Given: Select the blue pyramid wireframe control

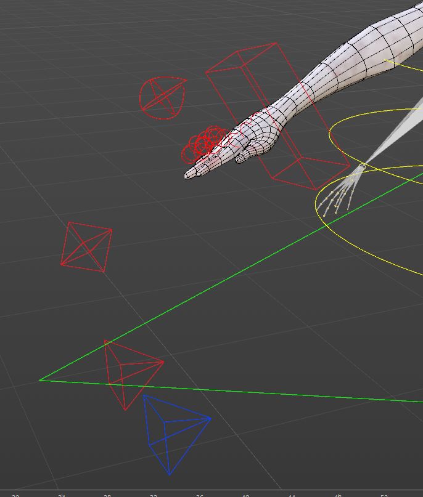Looking at the screenshot, I should (176, 435).
